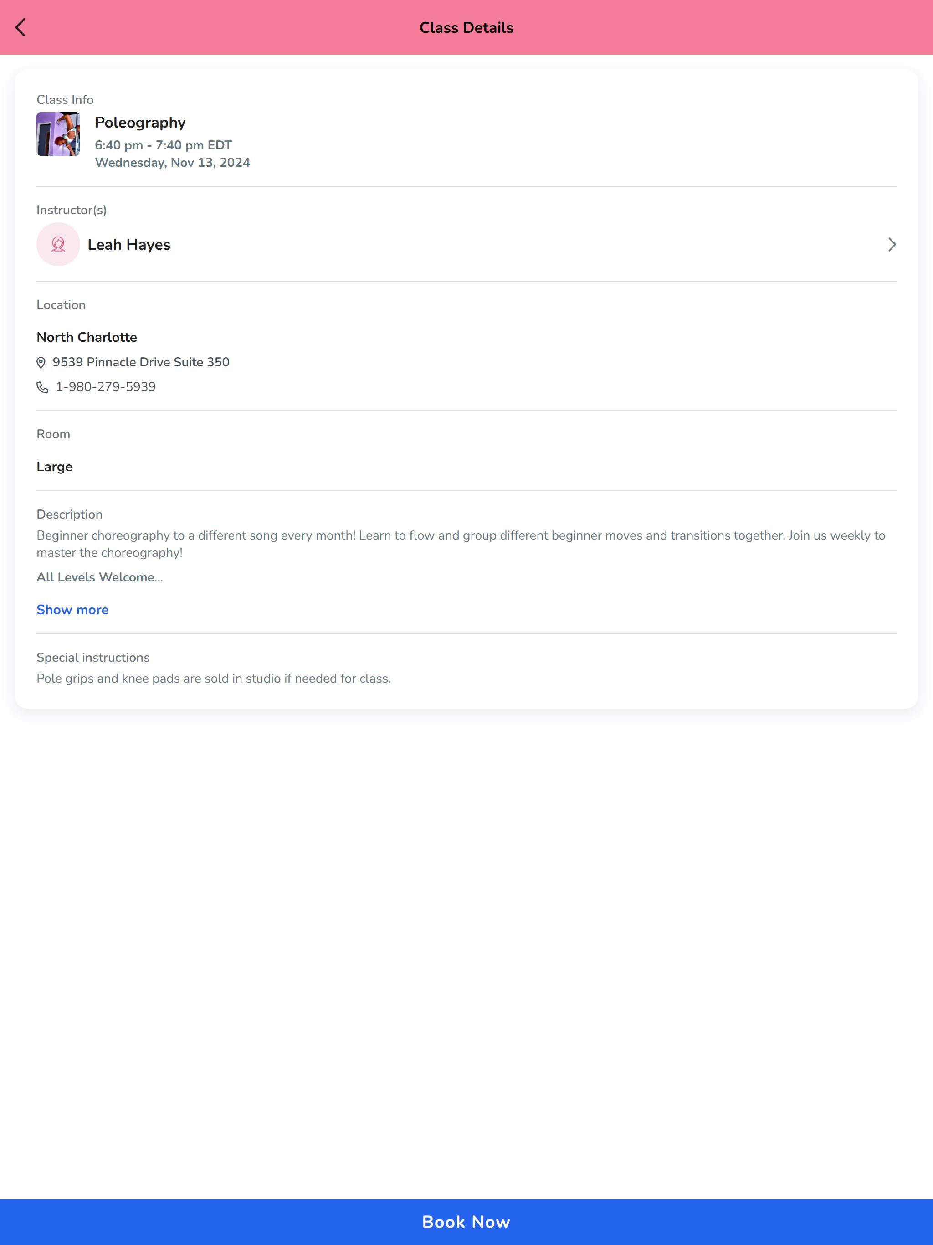Book the class with Book Now
933x1245 pixels.
click(x=466, y=1222)
